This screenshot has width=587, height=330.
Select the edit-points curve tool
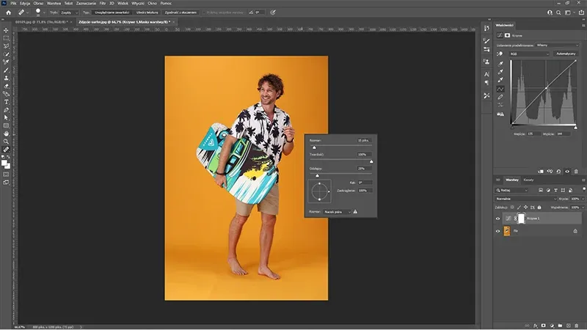(500, 89)
